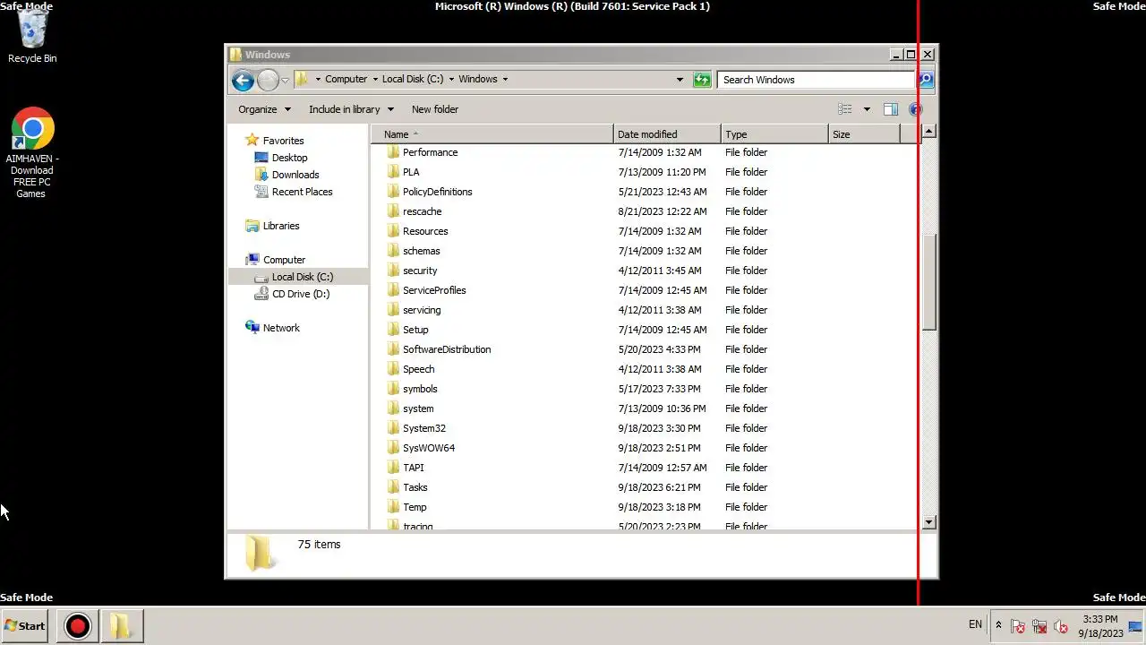Open the view options dropdown arrow
The image size is (1146, 645).
pyautogui.click(x=866, y=109)
